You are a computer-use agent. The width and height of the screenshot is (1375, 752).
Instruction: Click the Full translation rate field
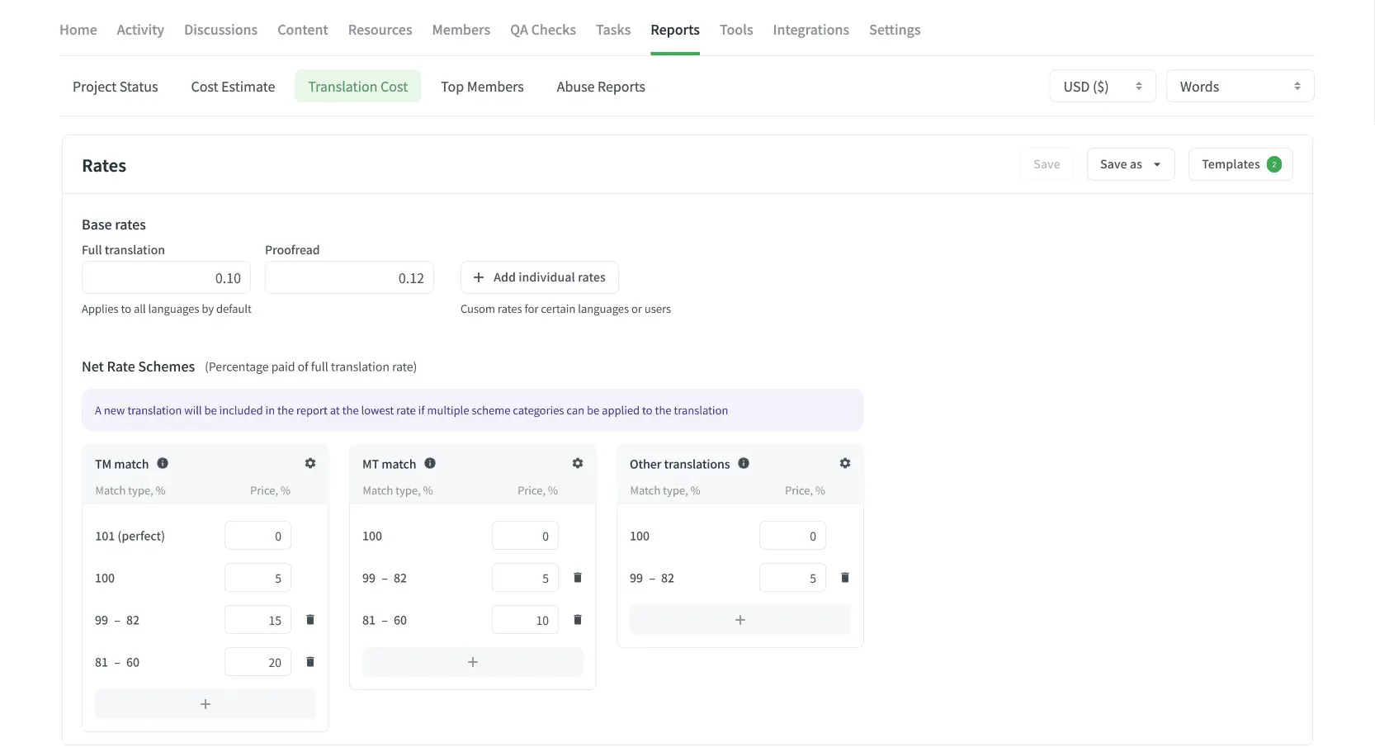tap(166, 278)
